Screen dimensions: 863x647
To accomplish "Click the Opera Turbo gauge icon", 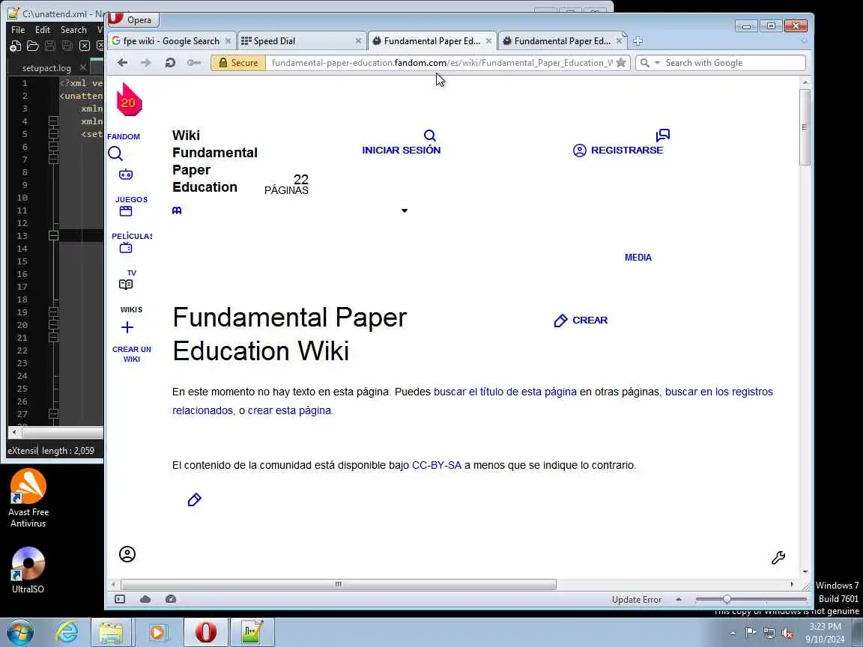I will coord(171,599).
